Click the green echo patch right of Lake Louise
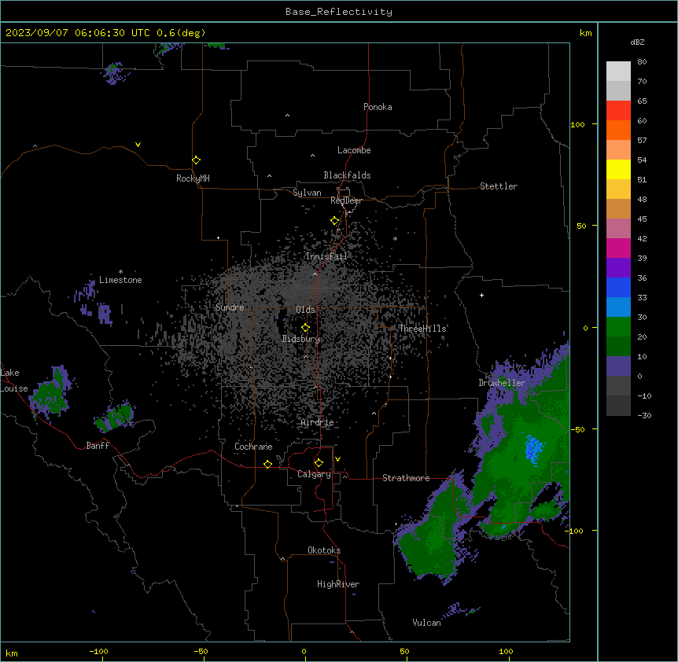This screenshot has width=678, height=662. 50,395
